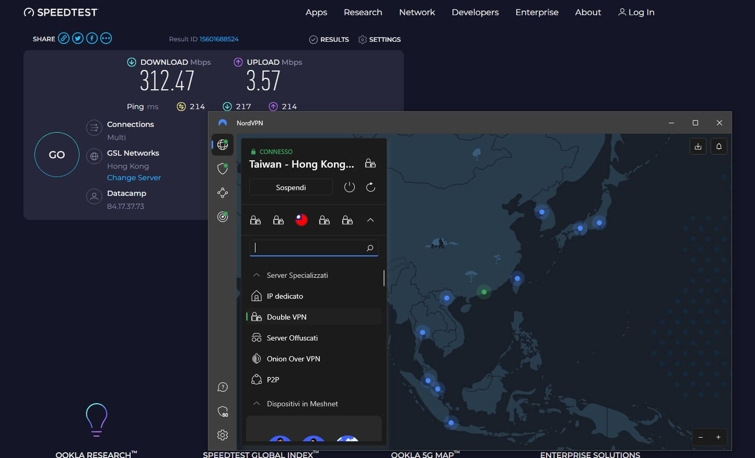The width and height of the screenshot is (755, 458).
Task: Open Research menu on Speedtest
Action: coord(363,12)
